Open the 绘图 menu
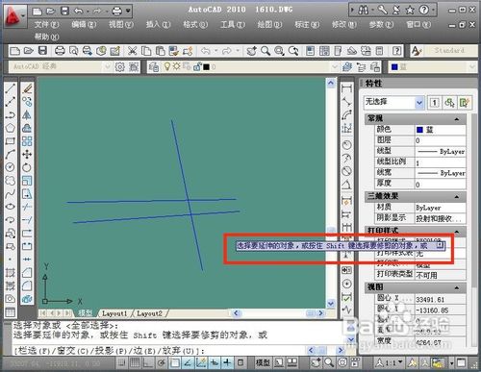The image size is (481, 372). 269,24
